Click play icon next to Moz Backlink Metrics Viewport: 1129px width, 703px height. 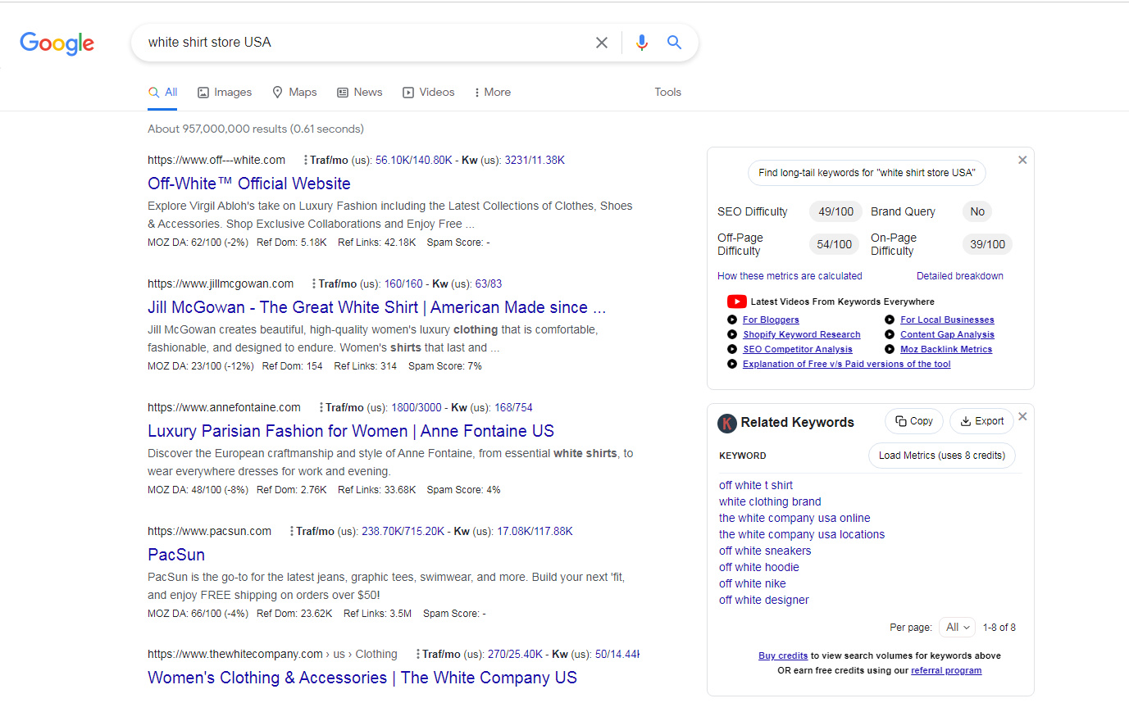coord(890,349)
